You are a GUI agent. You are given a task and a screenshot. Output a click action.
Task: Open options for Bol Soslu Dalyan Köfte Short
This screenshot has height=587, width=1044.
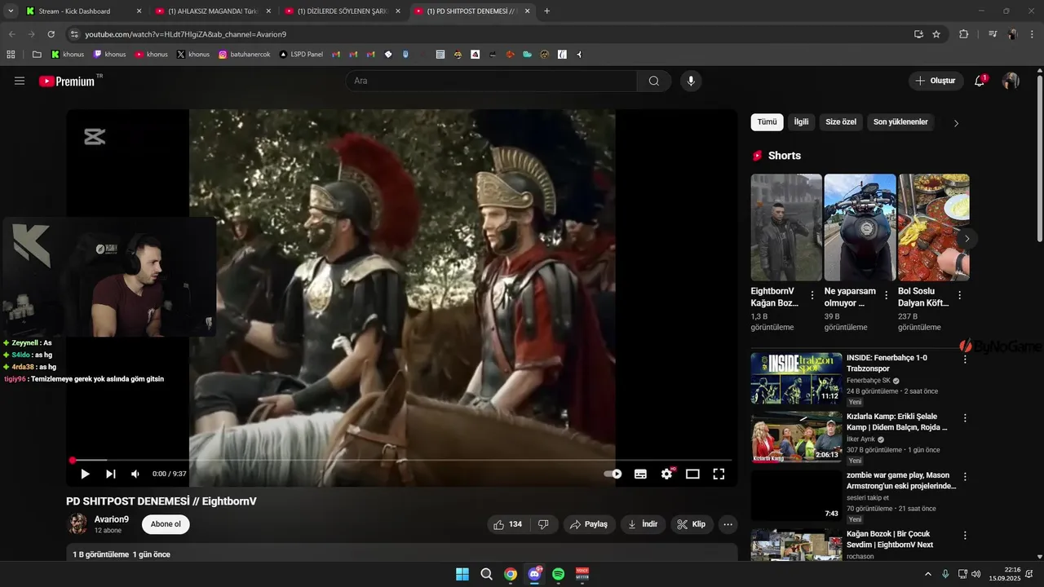coord(959,295)
